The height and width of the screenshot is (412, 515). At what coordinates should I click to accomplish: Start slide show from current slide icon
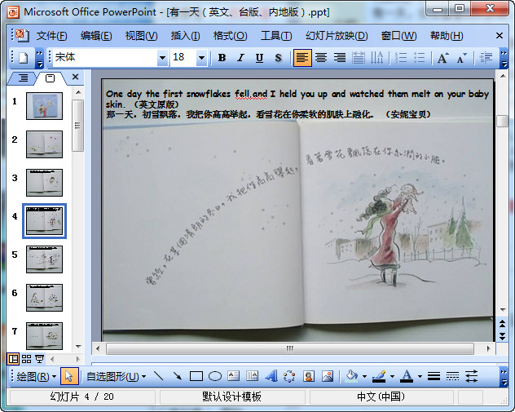click(39, 359)
